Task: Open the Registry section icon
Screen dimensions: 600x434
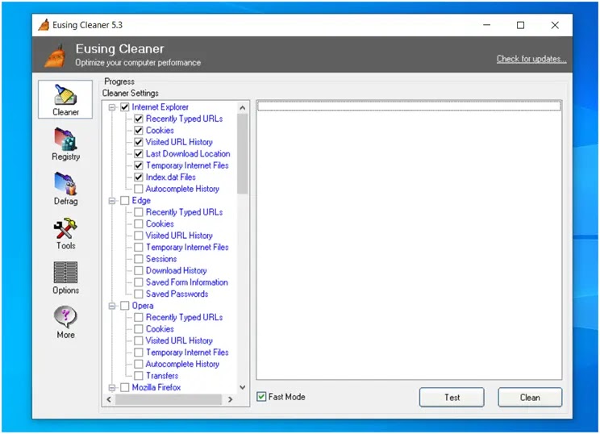Action: [65, 144]
